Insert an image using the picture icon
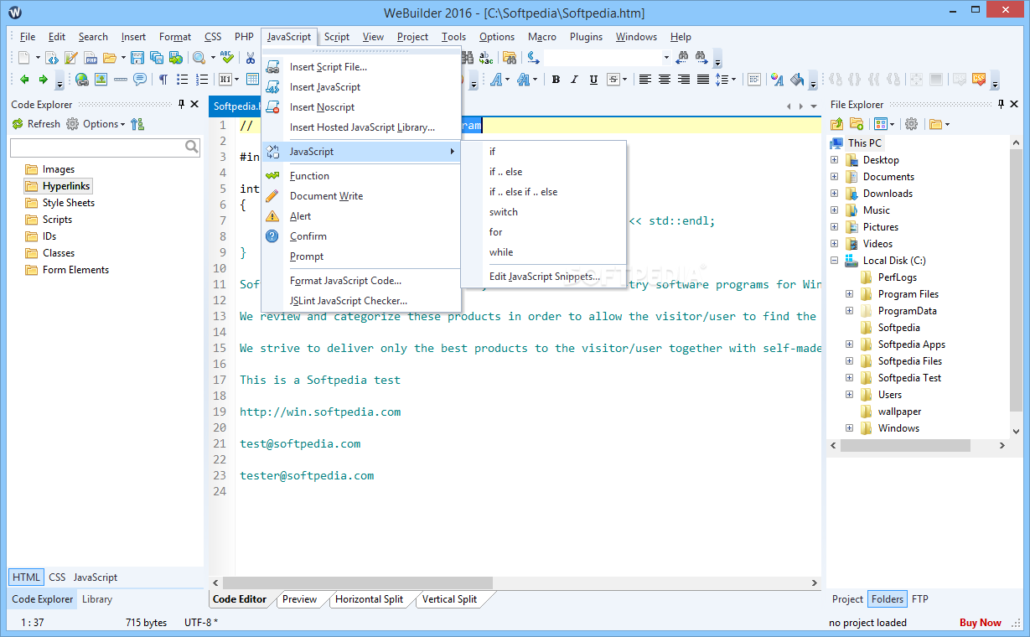The width and height of the screenshot is (1030, 637). click(101, 80)
